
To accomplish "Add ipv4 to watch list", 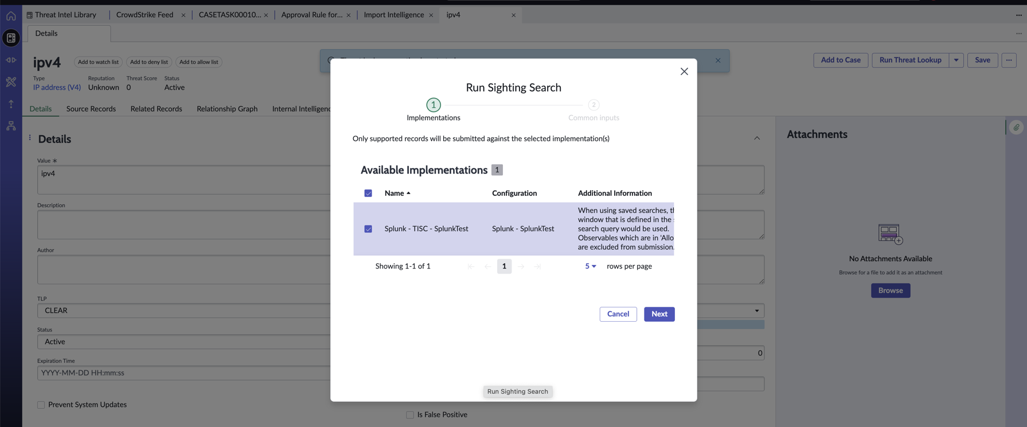I will (98, 62).
